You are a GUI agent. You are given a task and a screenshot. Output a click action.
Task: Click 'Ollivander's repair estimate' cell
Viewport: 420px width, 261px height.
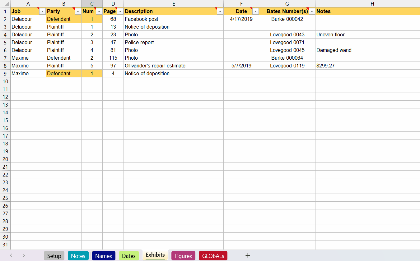click(x=174, y=66)
